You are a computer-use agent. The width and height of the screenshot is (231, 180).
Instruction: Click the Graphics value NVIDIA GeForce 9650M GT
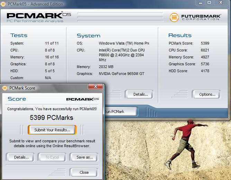point(121,74)
